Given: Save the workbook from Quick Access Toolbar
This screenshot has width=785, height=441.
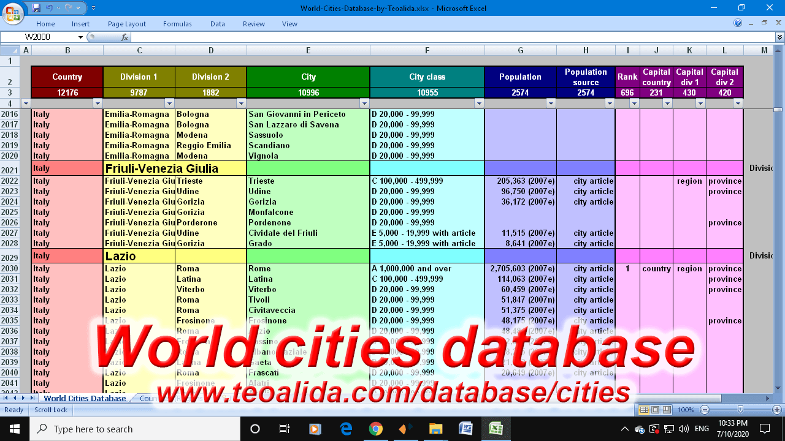Looking at the screenshot, I should coord(36,8).
